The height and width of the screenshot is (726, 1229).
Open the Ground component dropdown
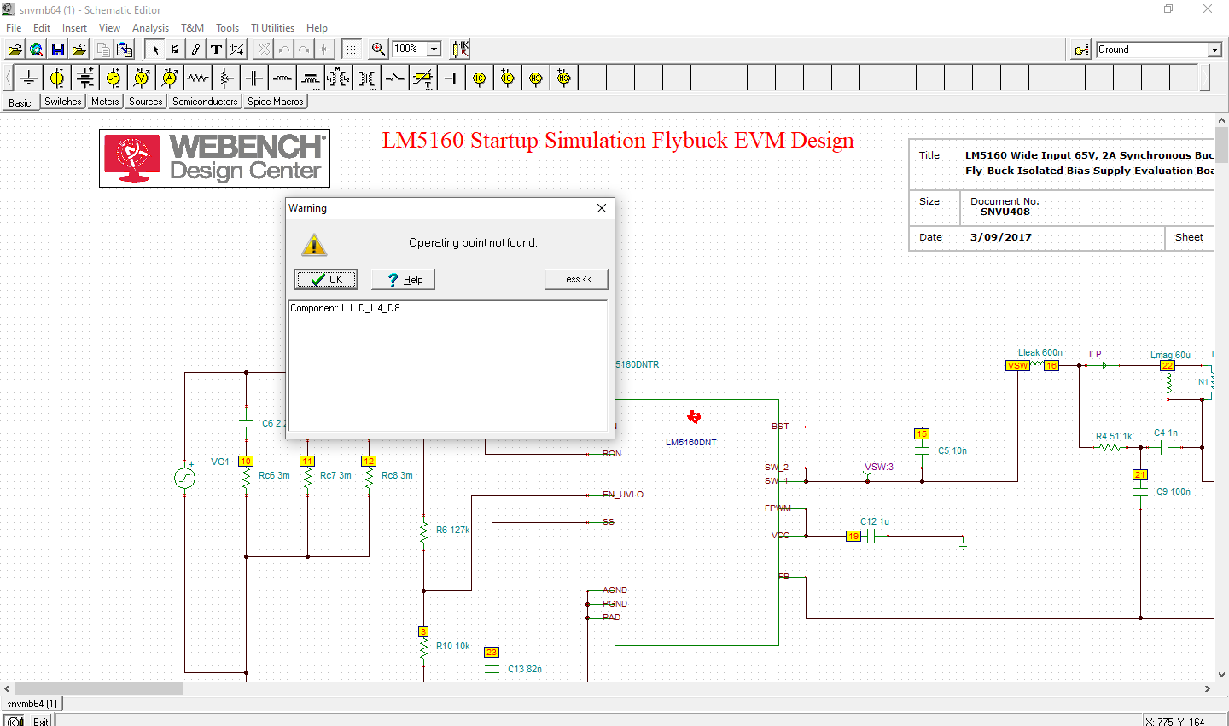pyautogui.click(x=1214, y=49)
